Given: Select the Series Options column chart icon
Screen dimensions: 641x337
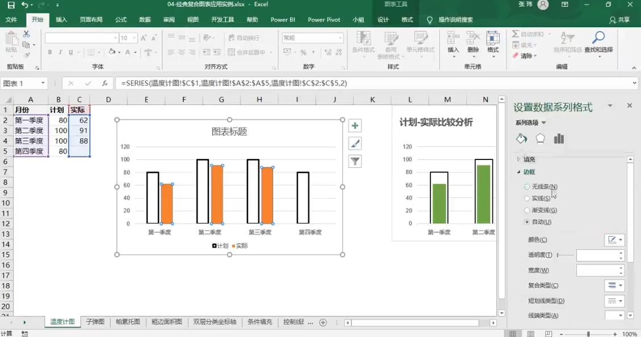Looking at the screenshot, I should [x=559, y=138].
